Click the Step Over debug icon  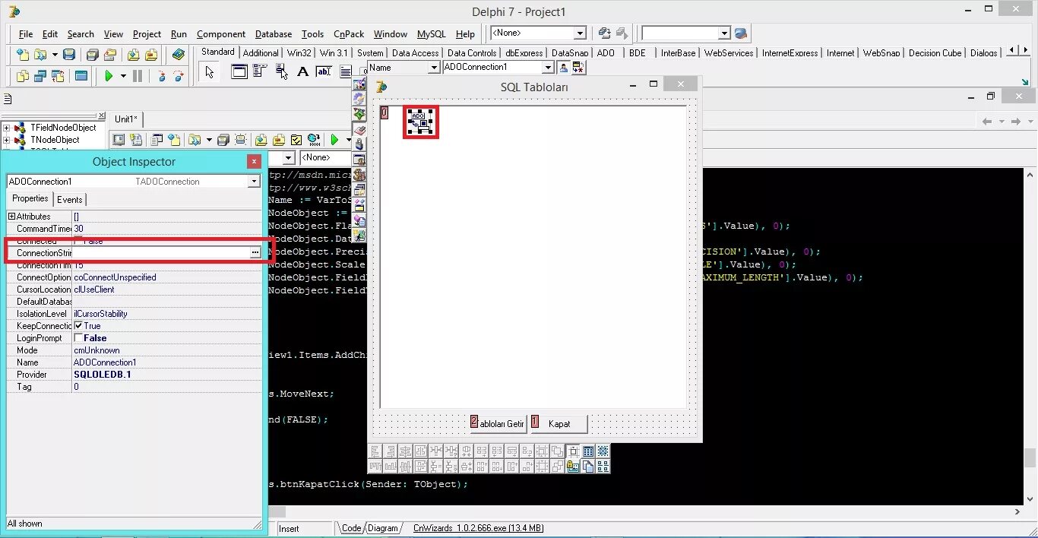(x=179, y=76)
